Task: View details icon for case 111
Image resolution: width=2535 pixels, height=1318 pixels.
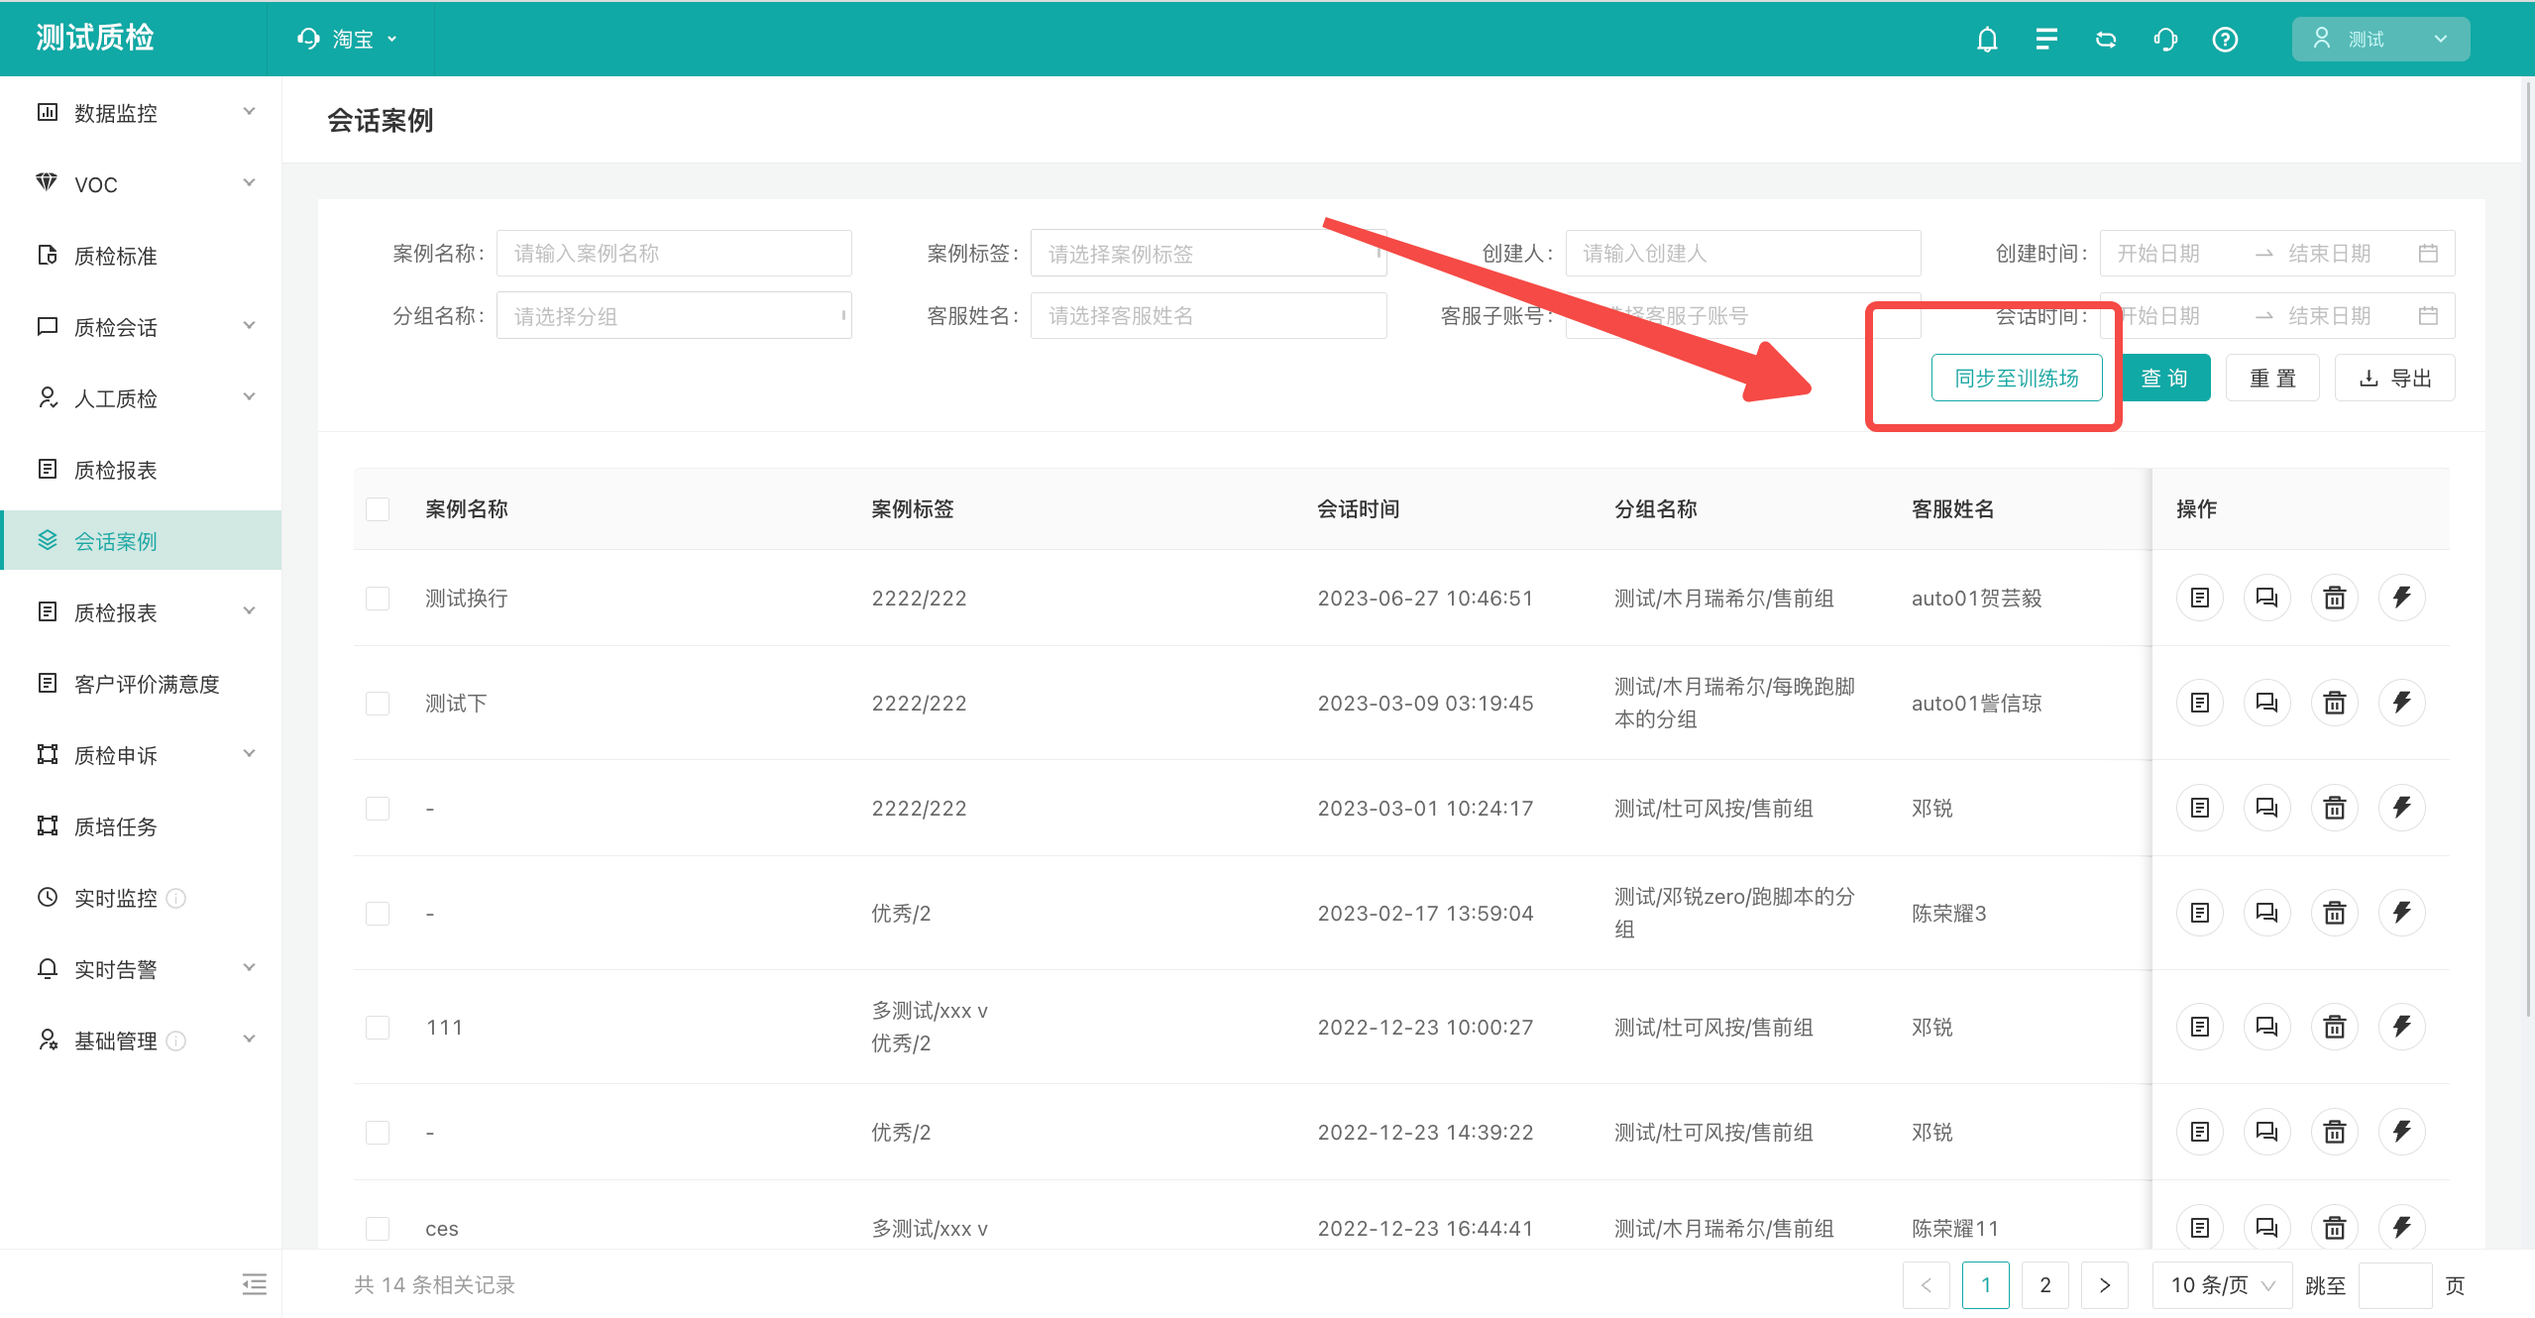Action: (2200, 1027)
